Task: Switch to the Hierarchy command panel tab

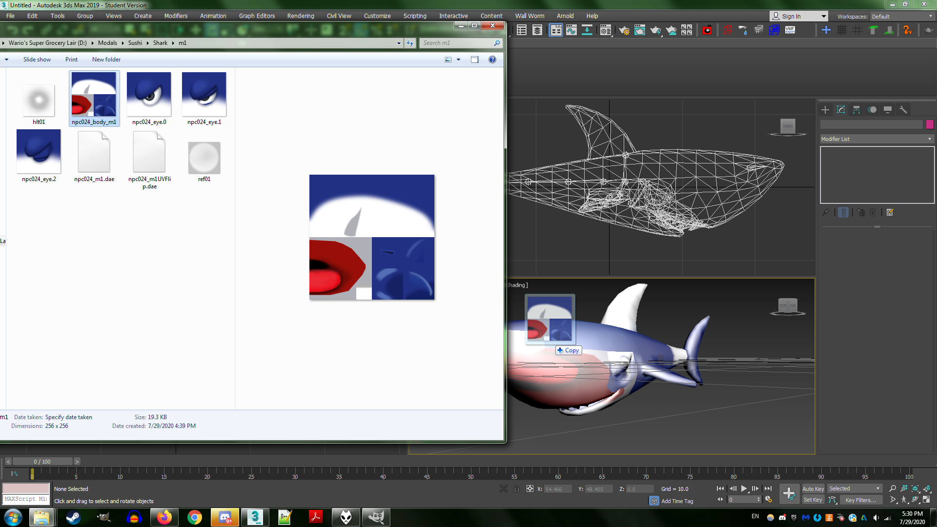Action: [x=856, y=110]
